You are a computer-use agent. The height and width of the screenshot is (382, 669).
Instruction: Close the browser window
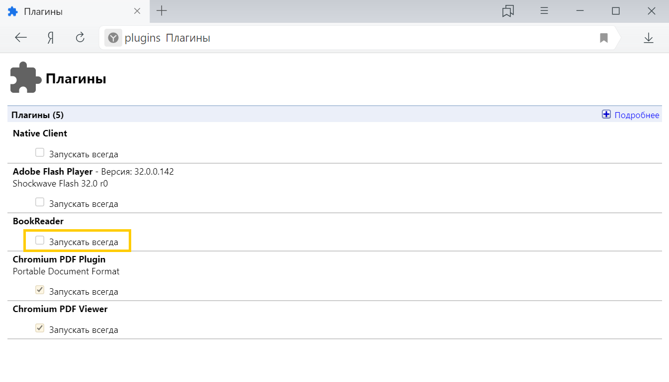point(652,11)
